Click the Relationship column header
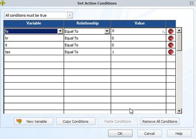This screenshot has width=196, height=139. click(x=87, y=24)
